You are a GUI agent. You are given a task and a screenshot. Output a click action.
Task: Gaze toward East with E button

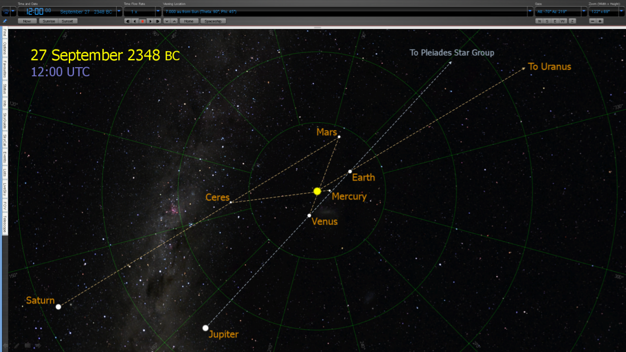(555, 21)
